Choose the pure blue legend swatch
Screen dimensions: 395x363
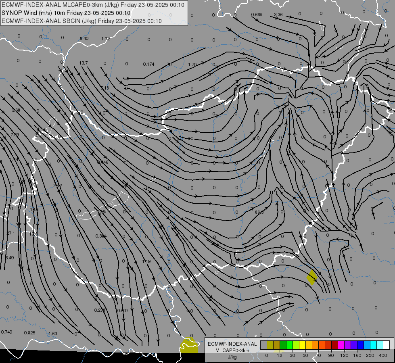pos(361,345)
